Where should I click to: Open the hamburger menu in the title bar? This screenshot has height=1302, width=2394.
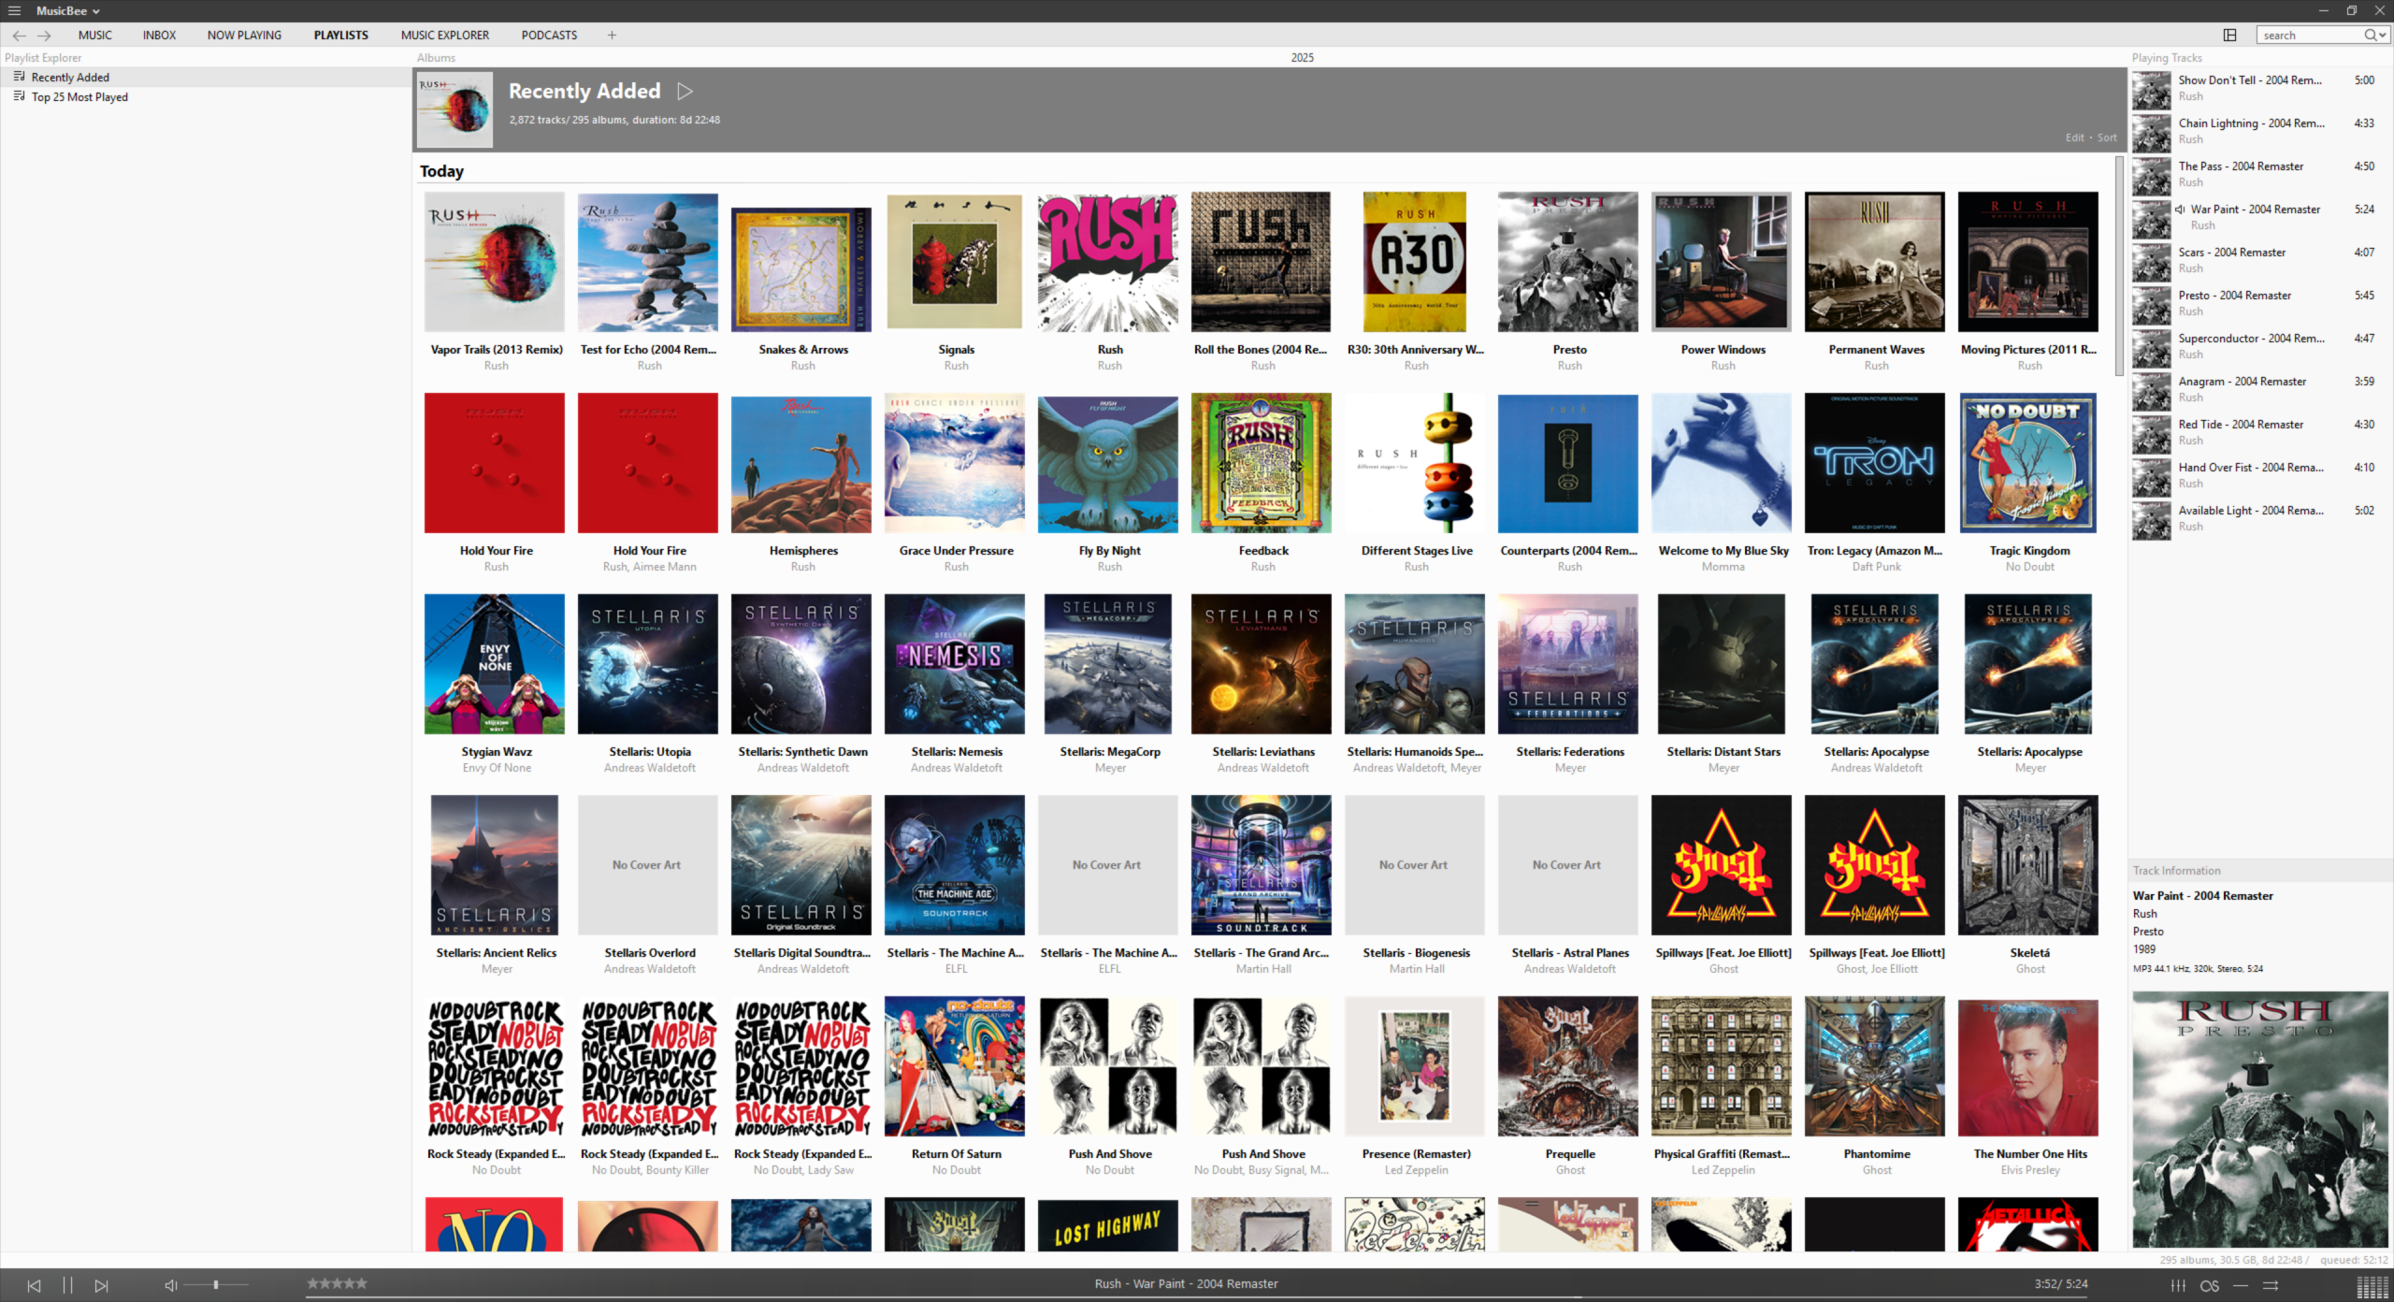14,11
